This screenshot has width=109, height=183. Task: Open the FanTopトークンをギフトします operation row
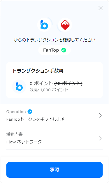click(54, 116)
